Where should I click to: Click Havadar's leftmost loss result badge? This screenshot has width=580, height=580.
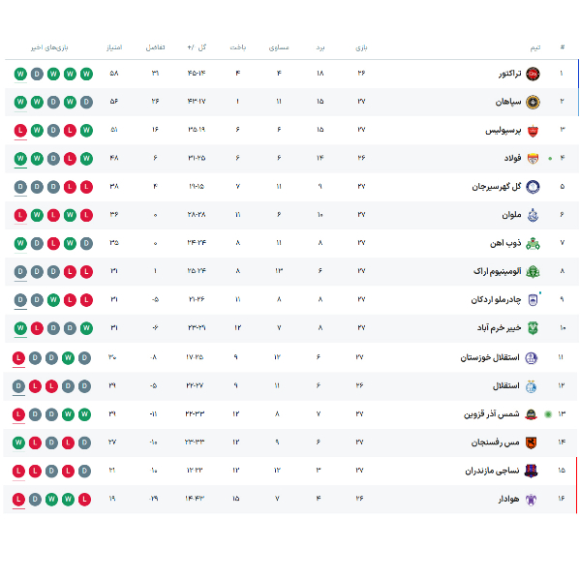click(x=18, y=500)
